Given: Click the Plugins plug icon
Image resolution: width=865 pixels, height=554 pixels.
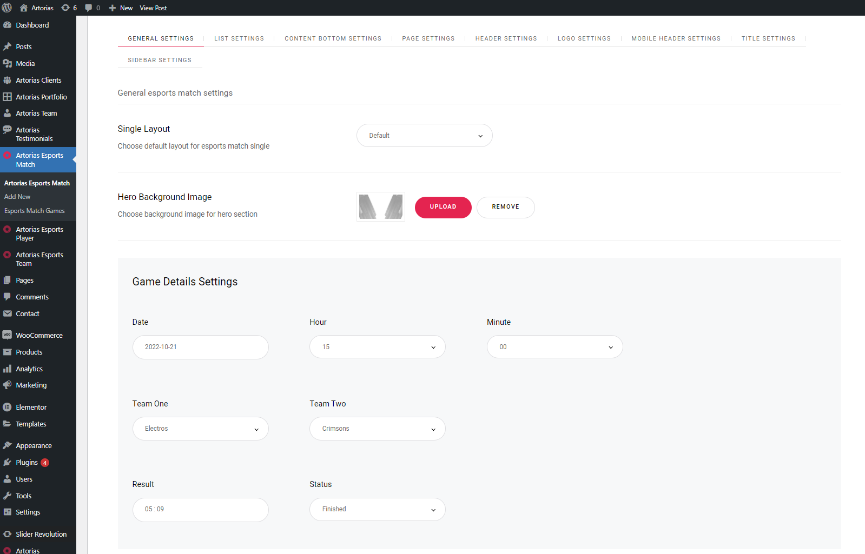Looking at the screenshot, I should coord(7,462).
